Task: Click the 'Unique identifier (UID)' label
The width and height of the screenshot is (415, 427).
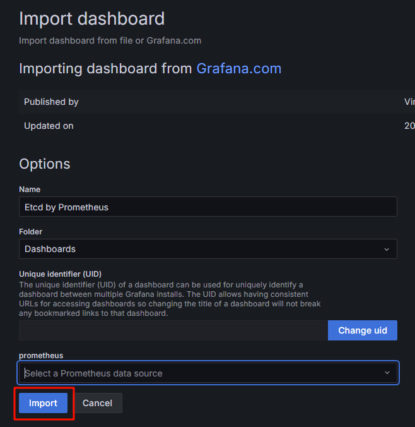Action: [60, 274]
